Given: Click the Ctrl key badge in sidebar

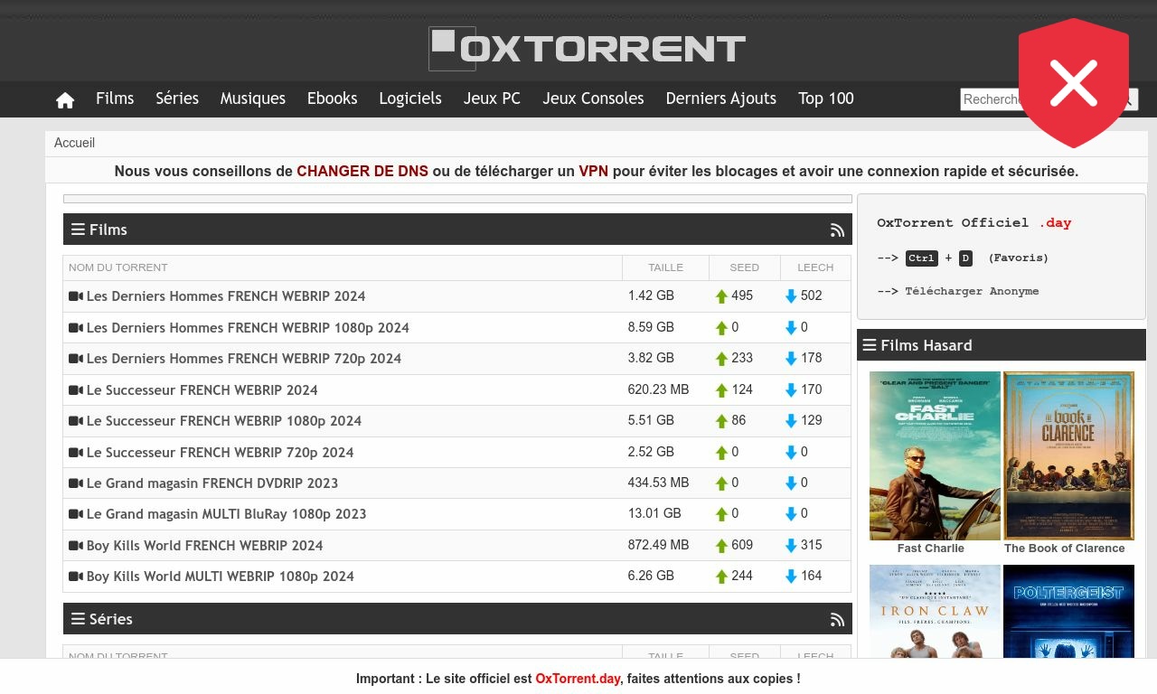Looking at the screenshot, I should [921, 258].
